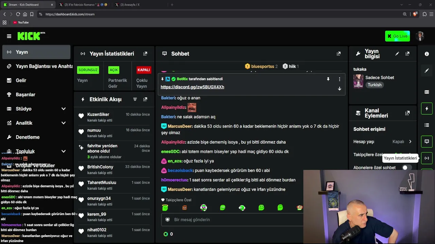Click the pencil icon in the right sidebar
The width and height of the screenshot is (435, 244).
[x=427, y=70]
